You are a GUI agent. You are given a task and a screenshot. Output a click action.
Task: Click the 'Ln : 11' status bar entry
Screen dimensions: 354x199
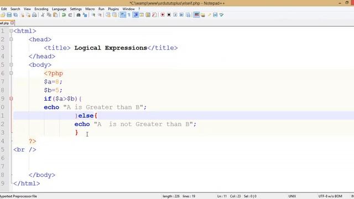(x=222, y=196)
